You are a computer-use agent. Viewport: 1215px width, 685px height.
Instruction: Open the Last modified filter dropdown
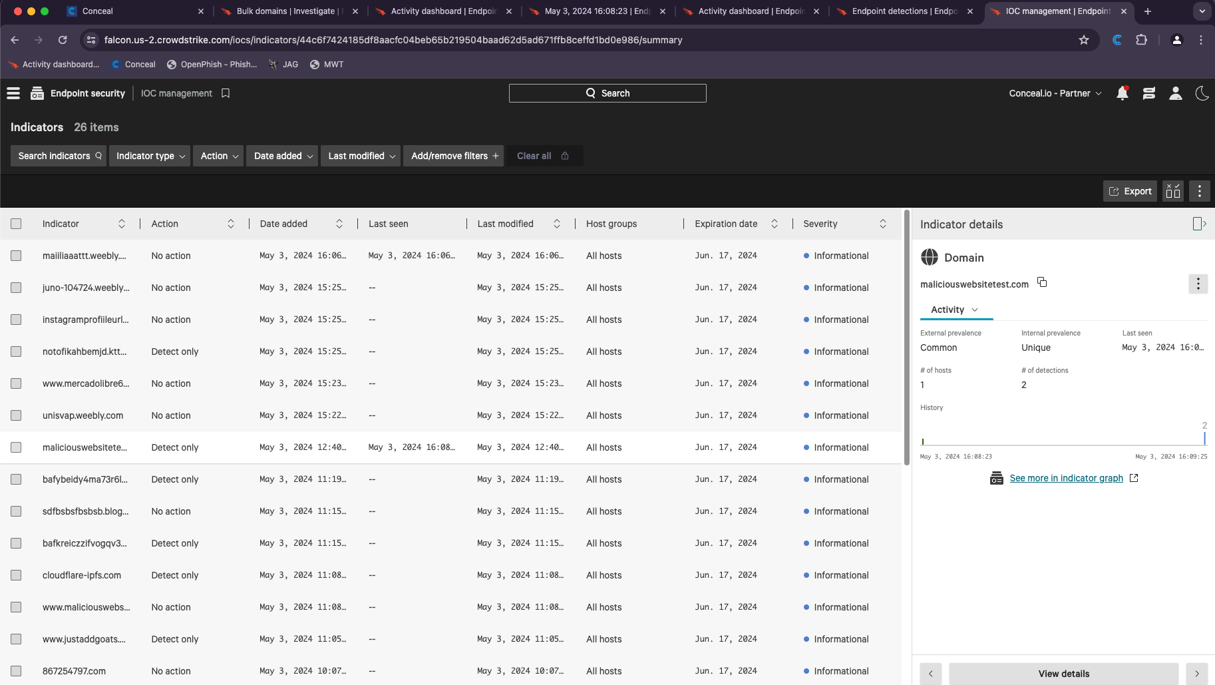click(x=361, y=156)
